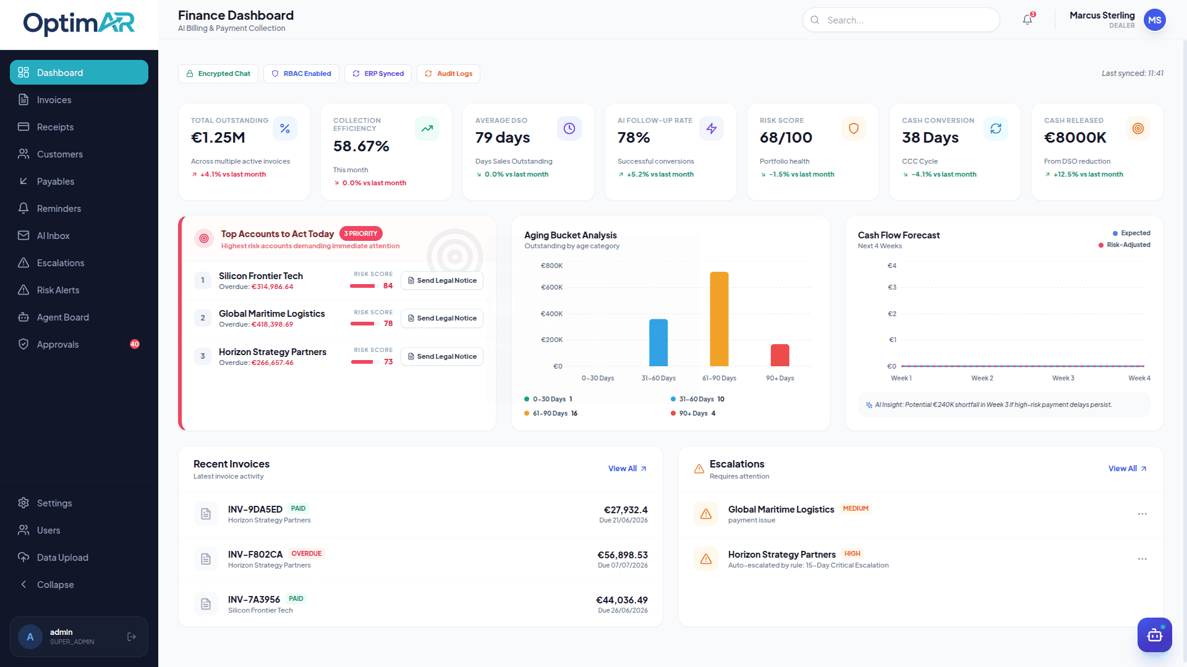Send Legal Notice to Silicon Frontier Tech
Viewport: 1187px width, 667px height.
442,280
